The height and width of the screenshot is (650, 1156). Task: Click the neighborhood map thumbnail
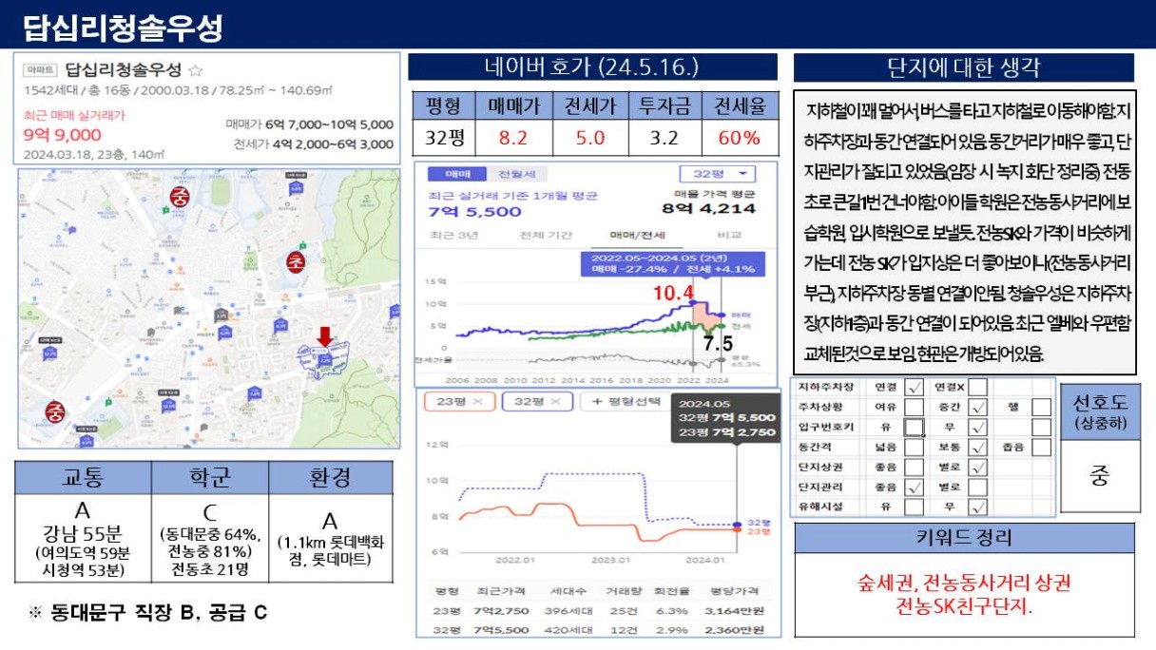pyautogui.click(x=208, y=309)
